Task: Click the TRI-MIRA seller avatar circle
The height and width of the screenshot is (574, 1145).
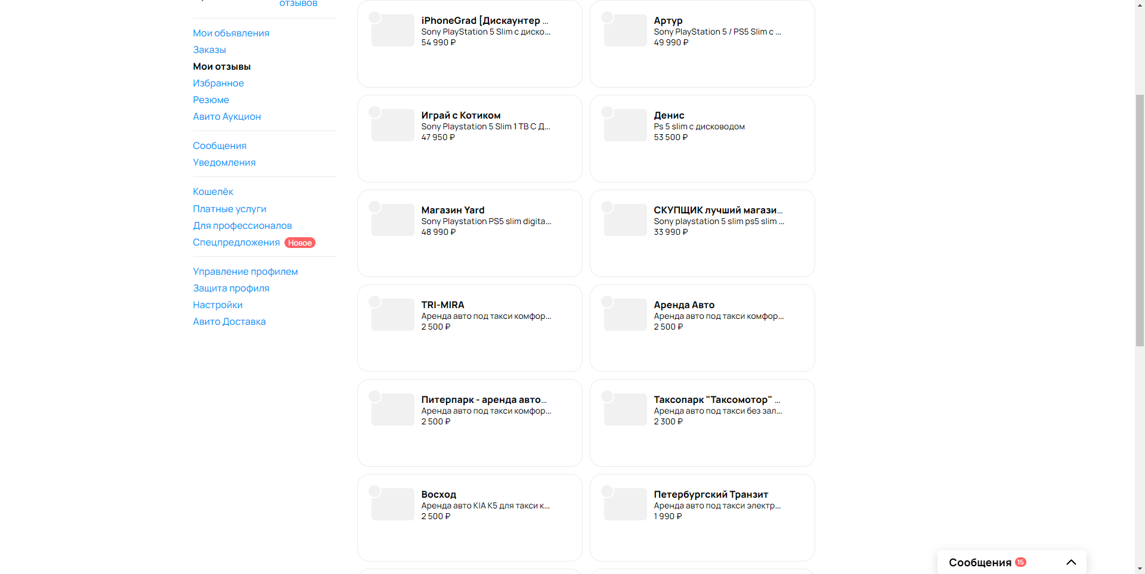Action: tap(375, 302)
